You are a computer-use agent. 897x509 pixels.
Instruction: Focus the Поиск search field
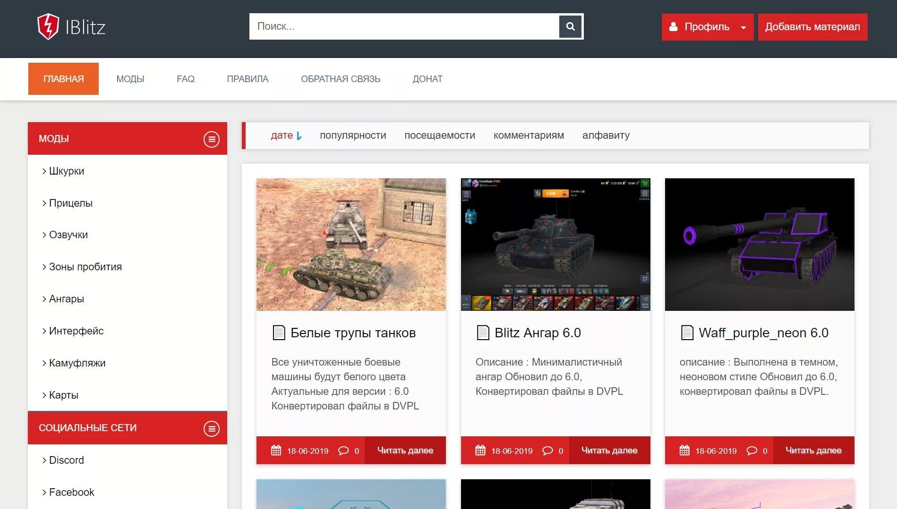click(404, 26)
